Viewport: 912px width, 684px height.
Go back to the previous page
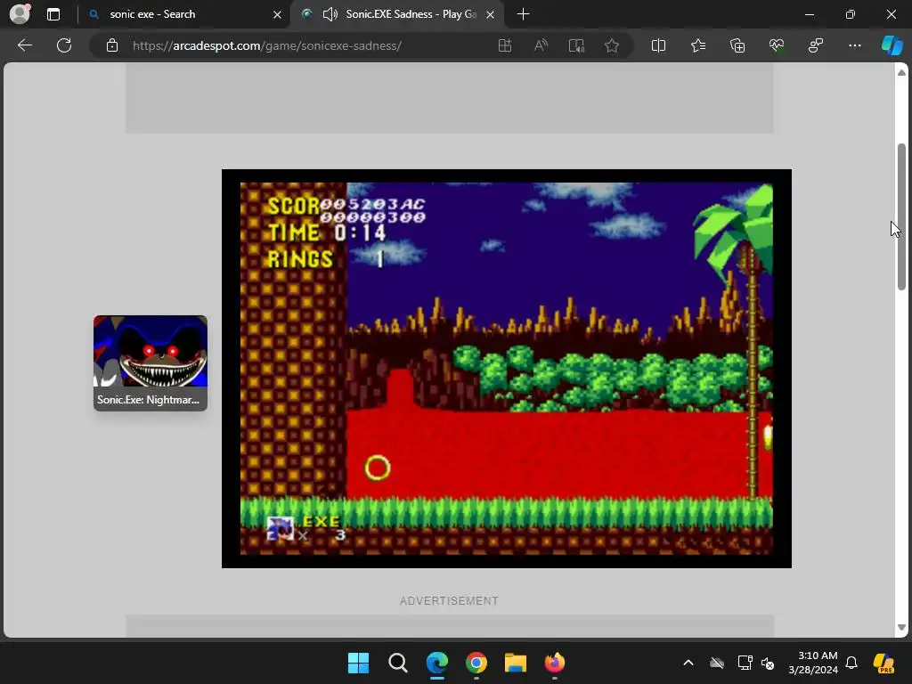(25, 45)
